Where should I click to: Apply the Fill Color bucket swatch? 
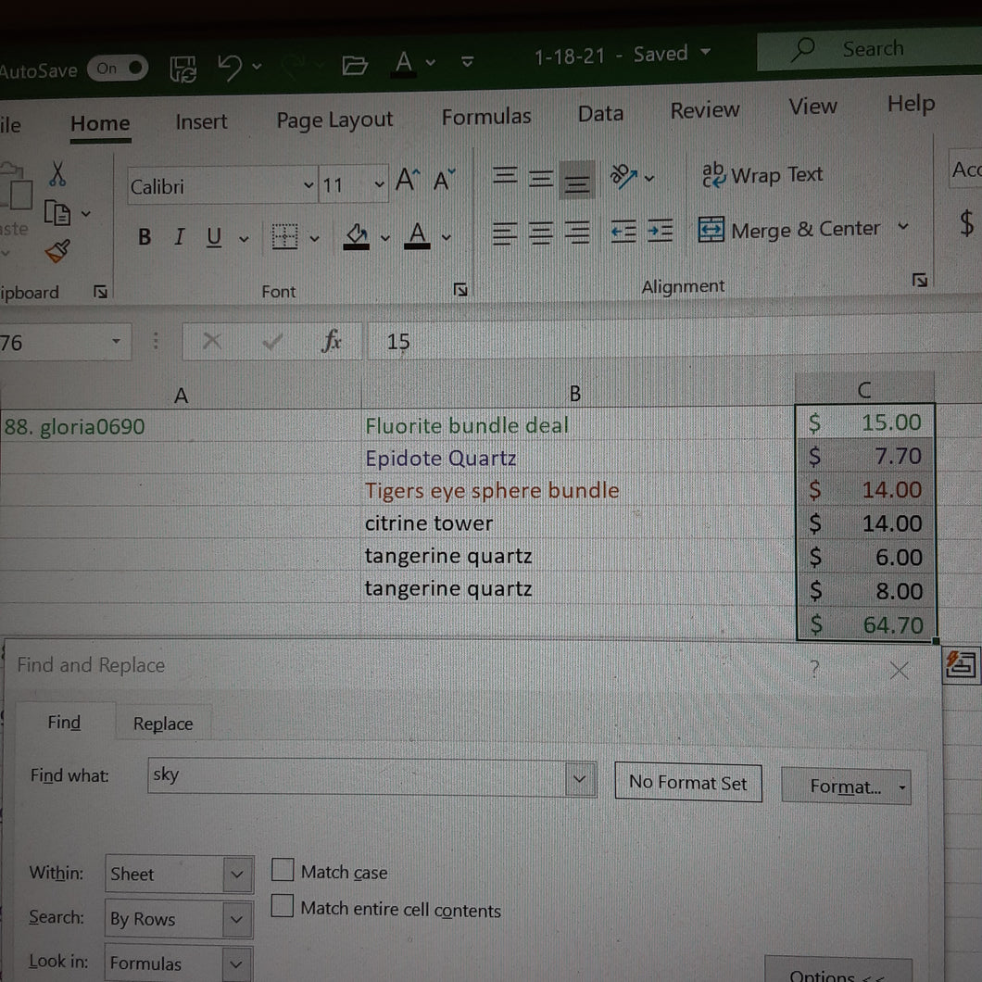point(357,237)
